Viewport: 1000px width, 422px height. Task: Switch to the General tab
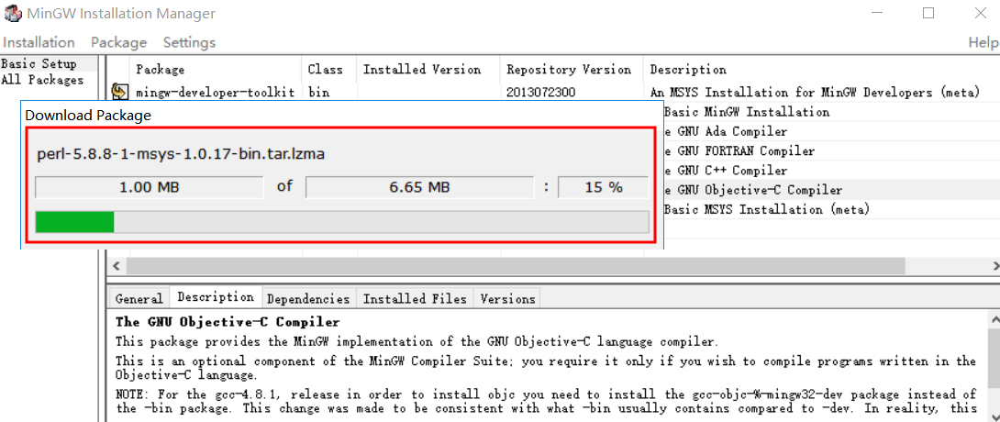coord(139,298)
